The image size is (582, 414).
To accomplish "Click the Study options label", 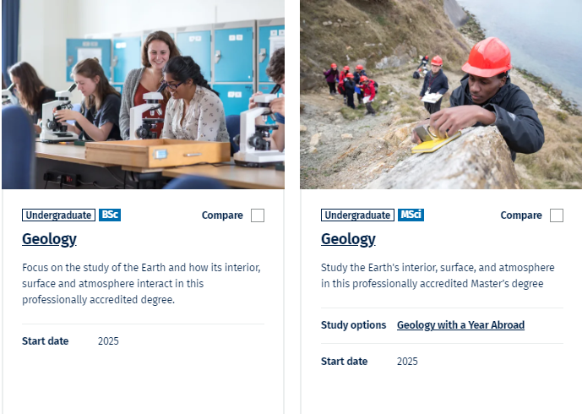I will [x=353, y=325].
